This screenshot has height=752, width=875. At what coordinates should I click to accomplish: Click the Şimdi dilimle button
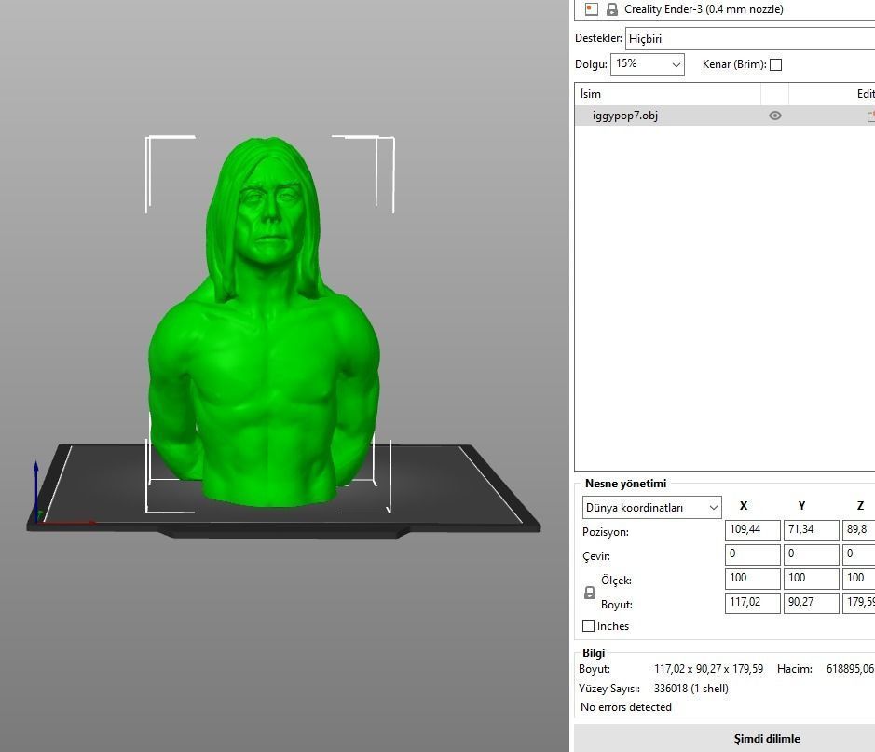[724, 739]
